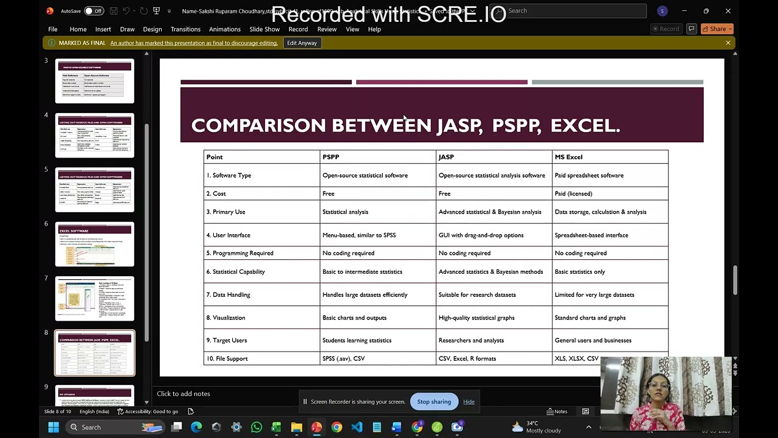Open File Explorer from the taskbar
Screen dimensions: 778x438
click(x=297, y=427)
